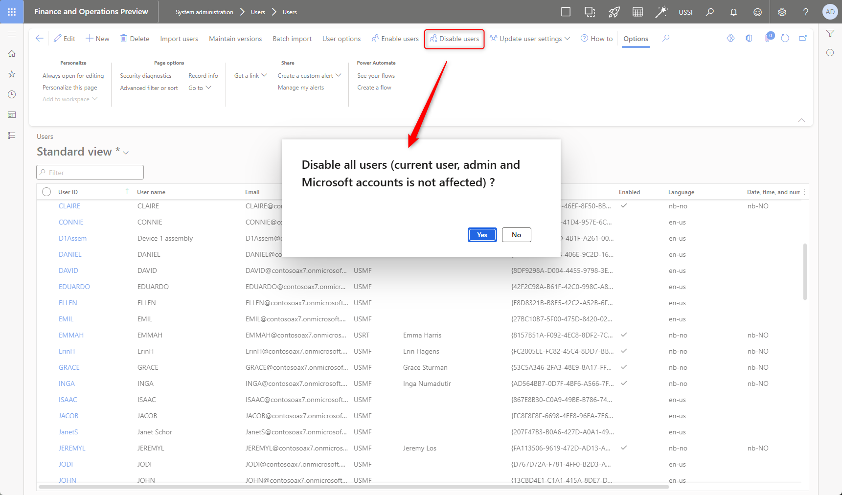Open the Go to dropdown
842x495 pixels.
[x=200, y=88]
